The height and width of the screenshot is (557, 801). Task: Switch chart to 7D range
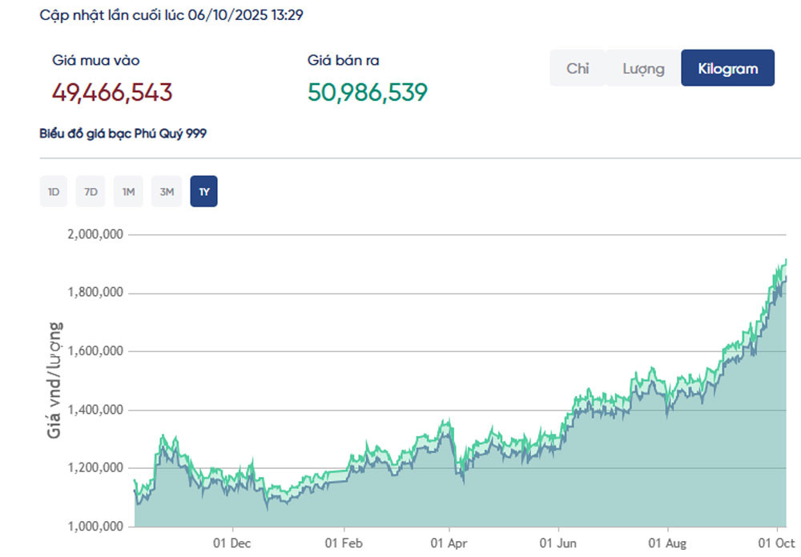point(91,192)
